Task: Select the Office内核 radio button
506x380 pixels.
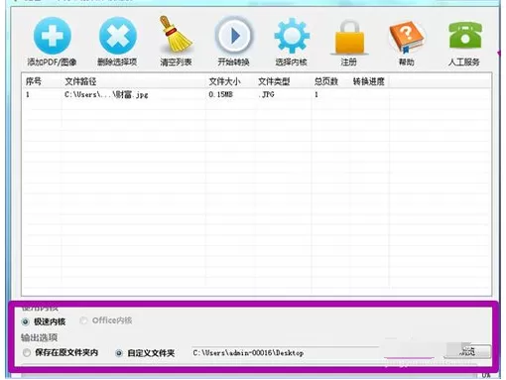Action: tap(83, 320)
